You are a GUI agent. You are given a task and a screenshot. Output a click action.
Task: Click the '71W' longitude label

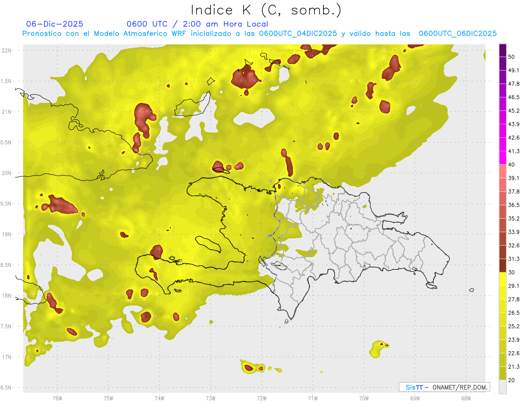pyautogui.click(x=312, y=398)
